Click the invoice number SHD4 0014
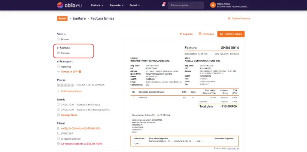Image resolution: width=307 pixels, height=152 pixels. point(230,48)
